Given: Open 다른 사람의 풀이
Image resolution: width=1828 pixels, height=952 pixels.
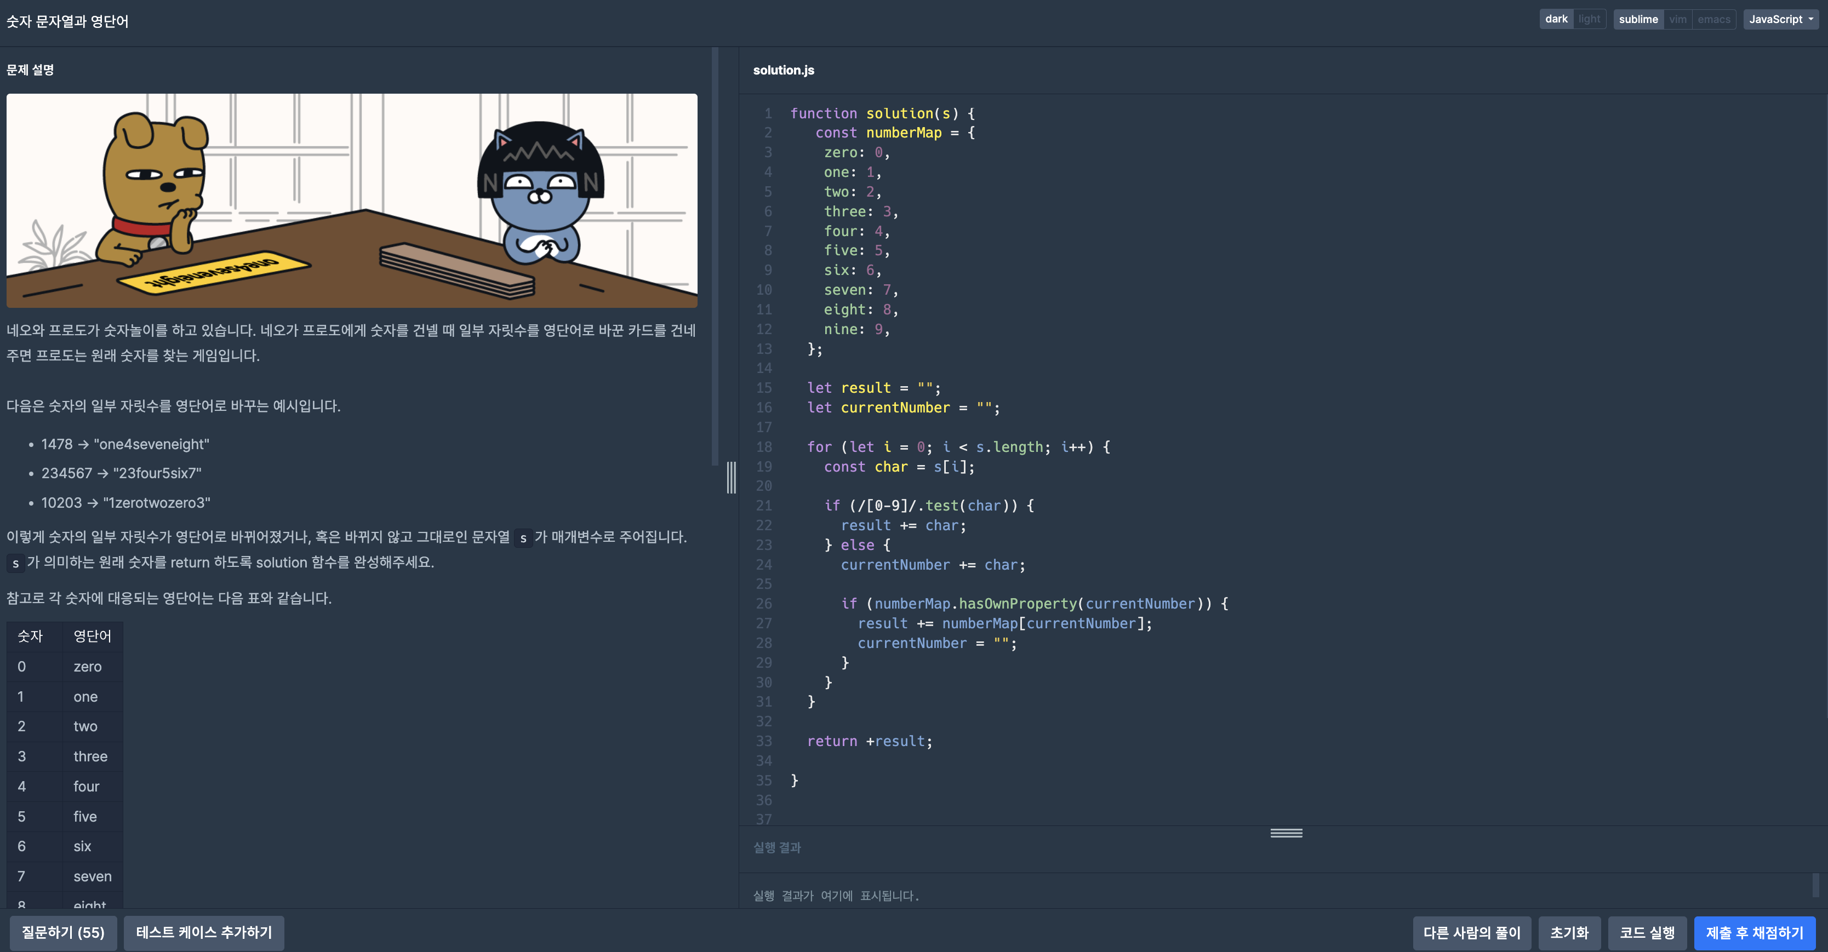Looking at the screenshot, I should tap(1471, 932).
